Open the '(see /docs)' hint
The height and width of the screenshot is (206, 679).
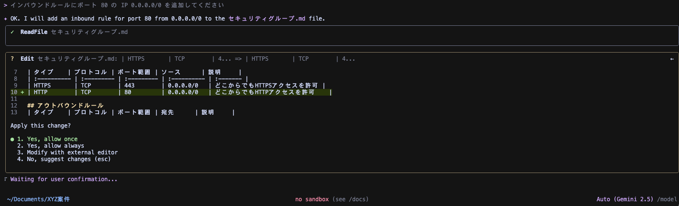(350, 199)
